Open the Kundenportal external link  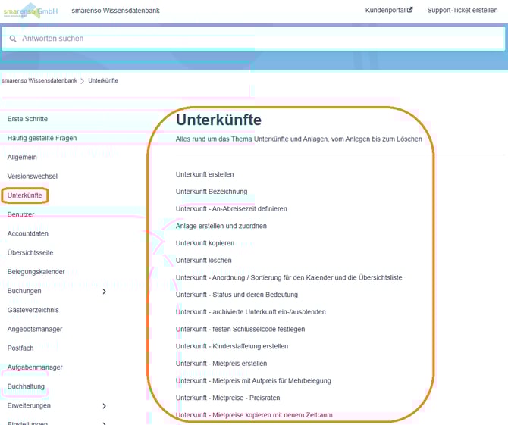[389, 11]
